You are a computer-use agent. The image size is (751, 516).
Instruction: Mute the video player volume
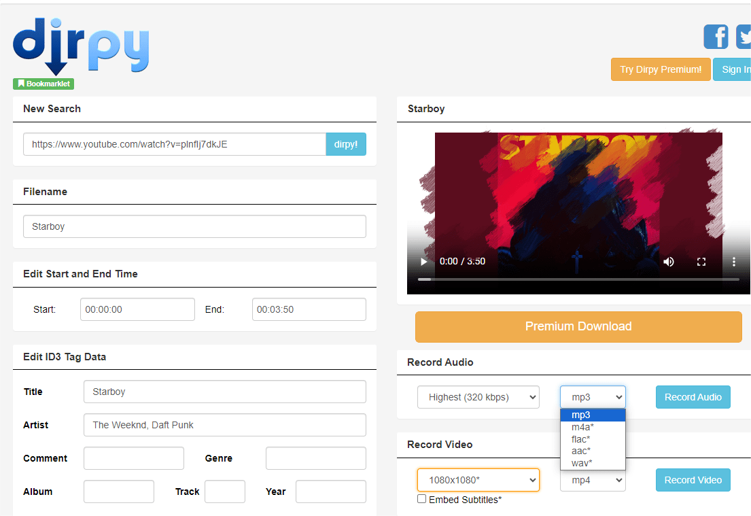coord(669,262)
